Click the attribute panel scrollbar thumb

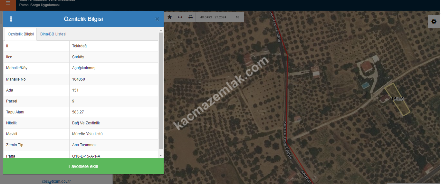coord(161,90)
